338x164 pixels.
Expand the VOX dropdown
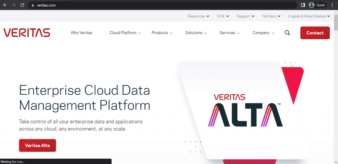[223, 16]
